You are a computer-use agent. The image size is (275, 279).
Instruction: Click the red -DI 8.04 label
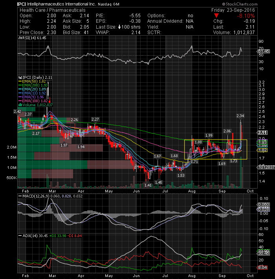pos(75,236)
